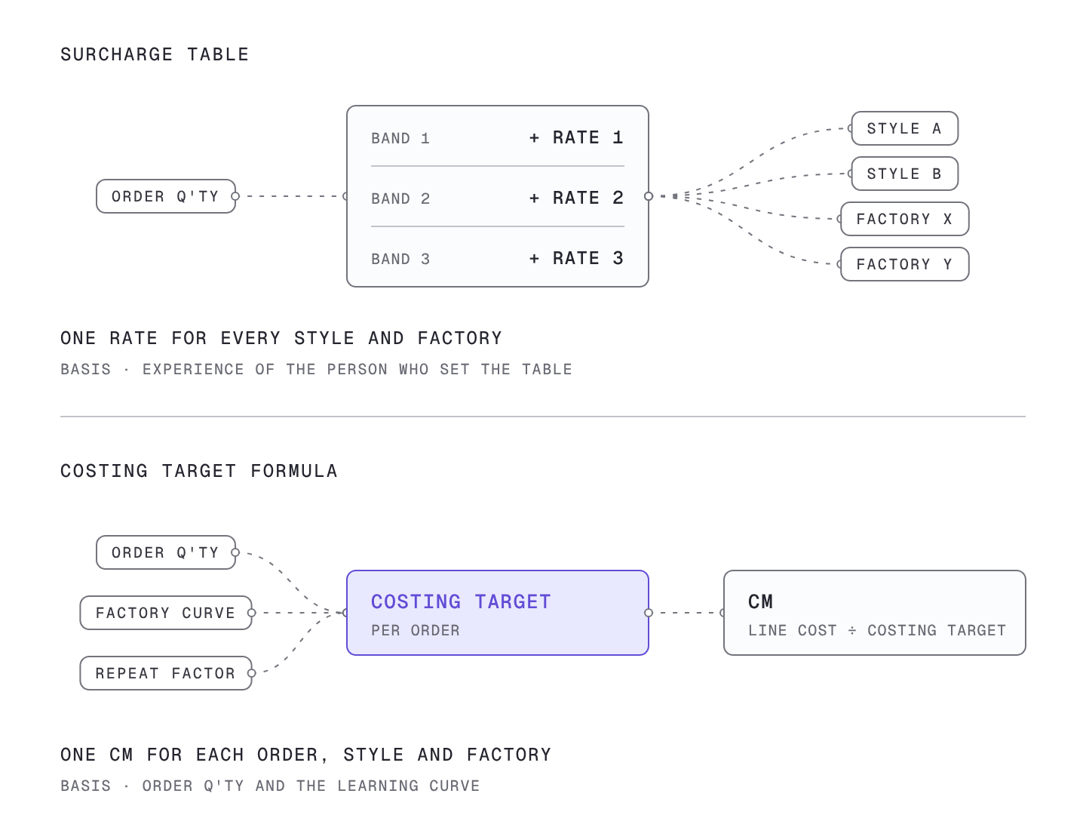Select the FACTORY X node
This screenshot has width=1086, height=815.
[x=904, y=219]
